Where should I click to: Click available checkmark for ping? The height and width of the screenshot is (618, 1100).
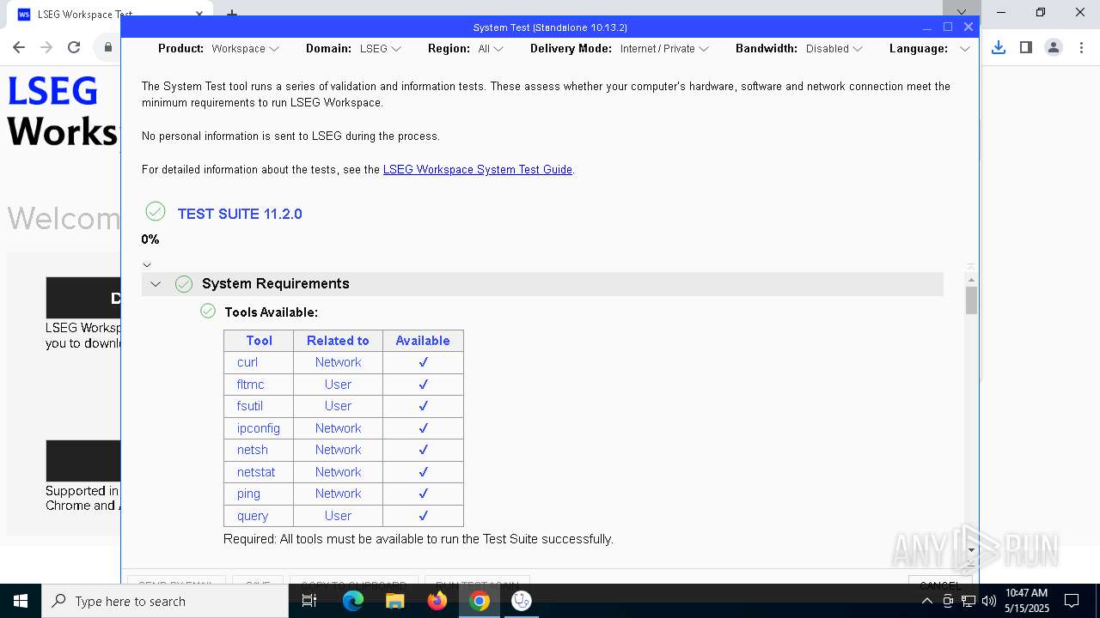(x=423, y=494)
